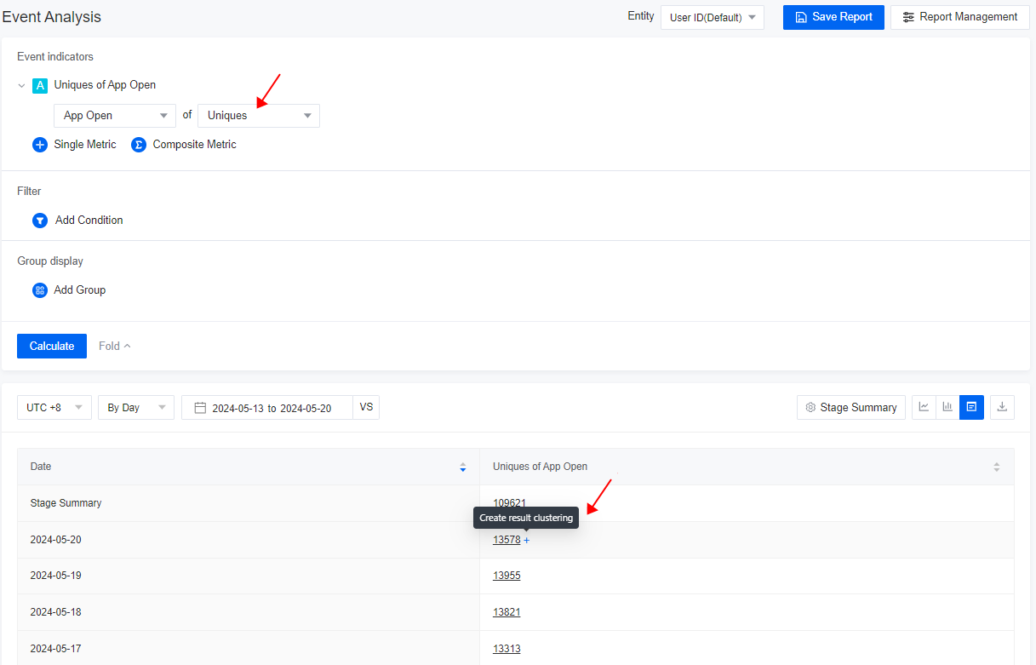Image resolution: width=1036 pixels, height=665 pixels.
Task: Open the App Open event dropdown
Action: coord(114,115)
